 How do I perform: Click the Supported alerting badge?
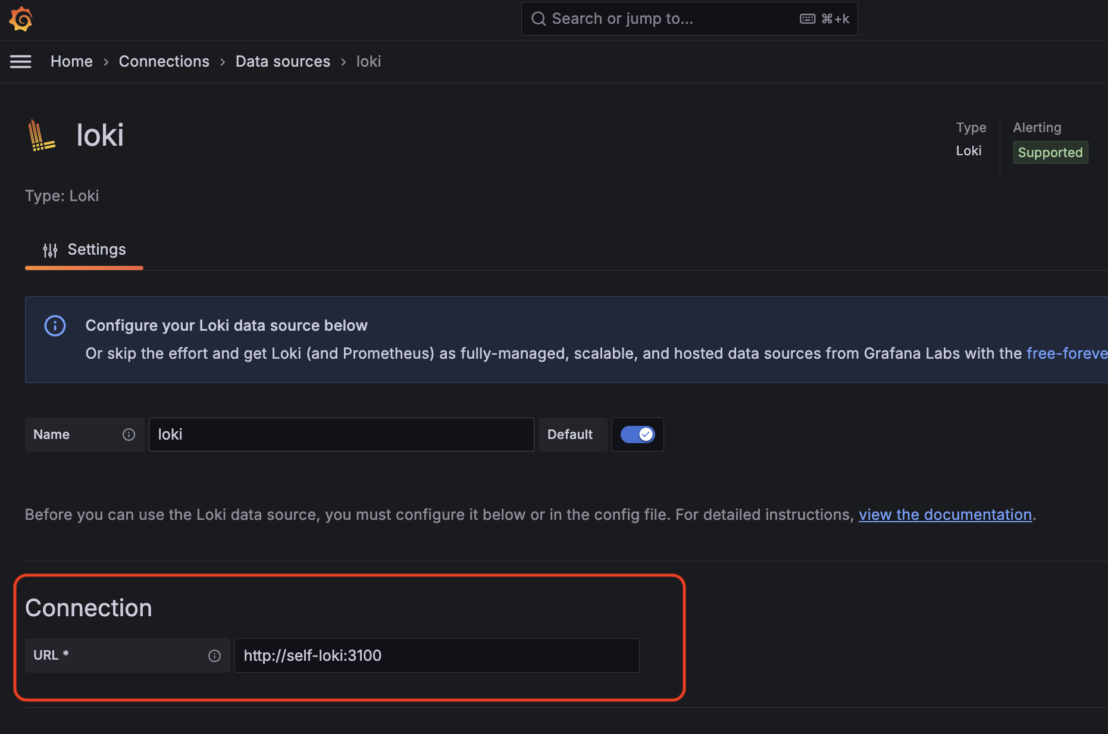(x=1050, y=152)
